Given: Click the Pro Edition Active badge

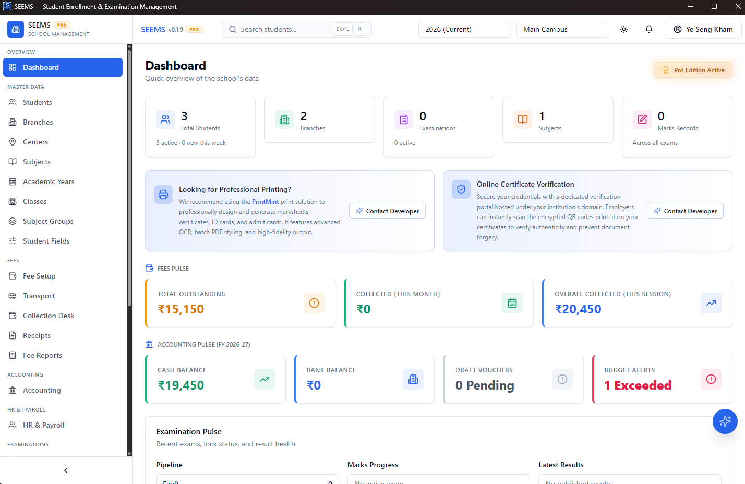Looking at the screenshot, I should pyautogui.click(x=693, y=70).
